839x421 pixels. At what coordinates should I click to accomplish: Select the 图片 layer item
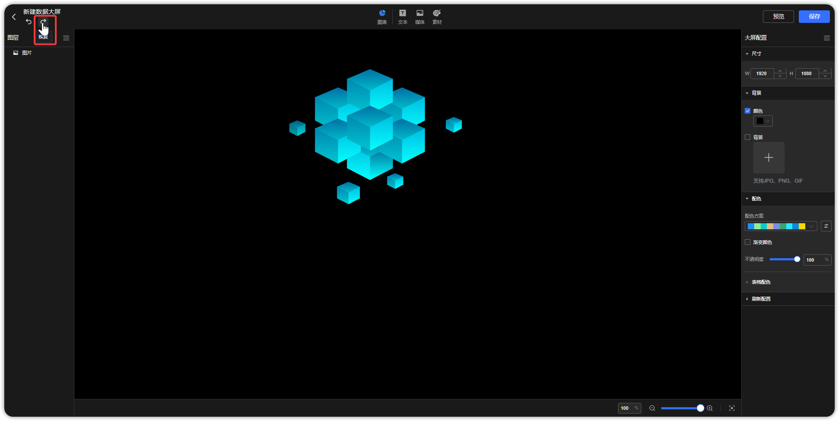click(x=27, y=53)
